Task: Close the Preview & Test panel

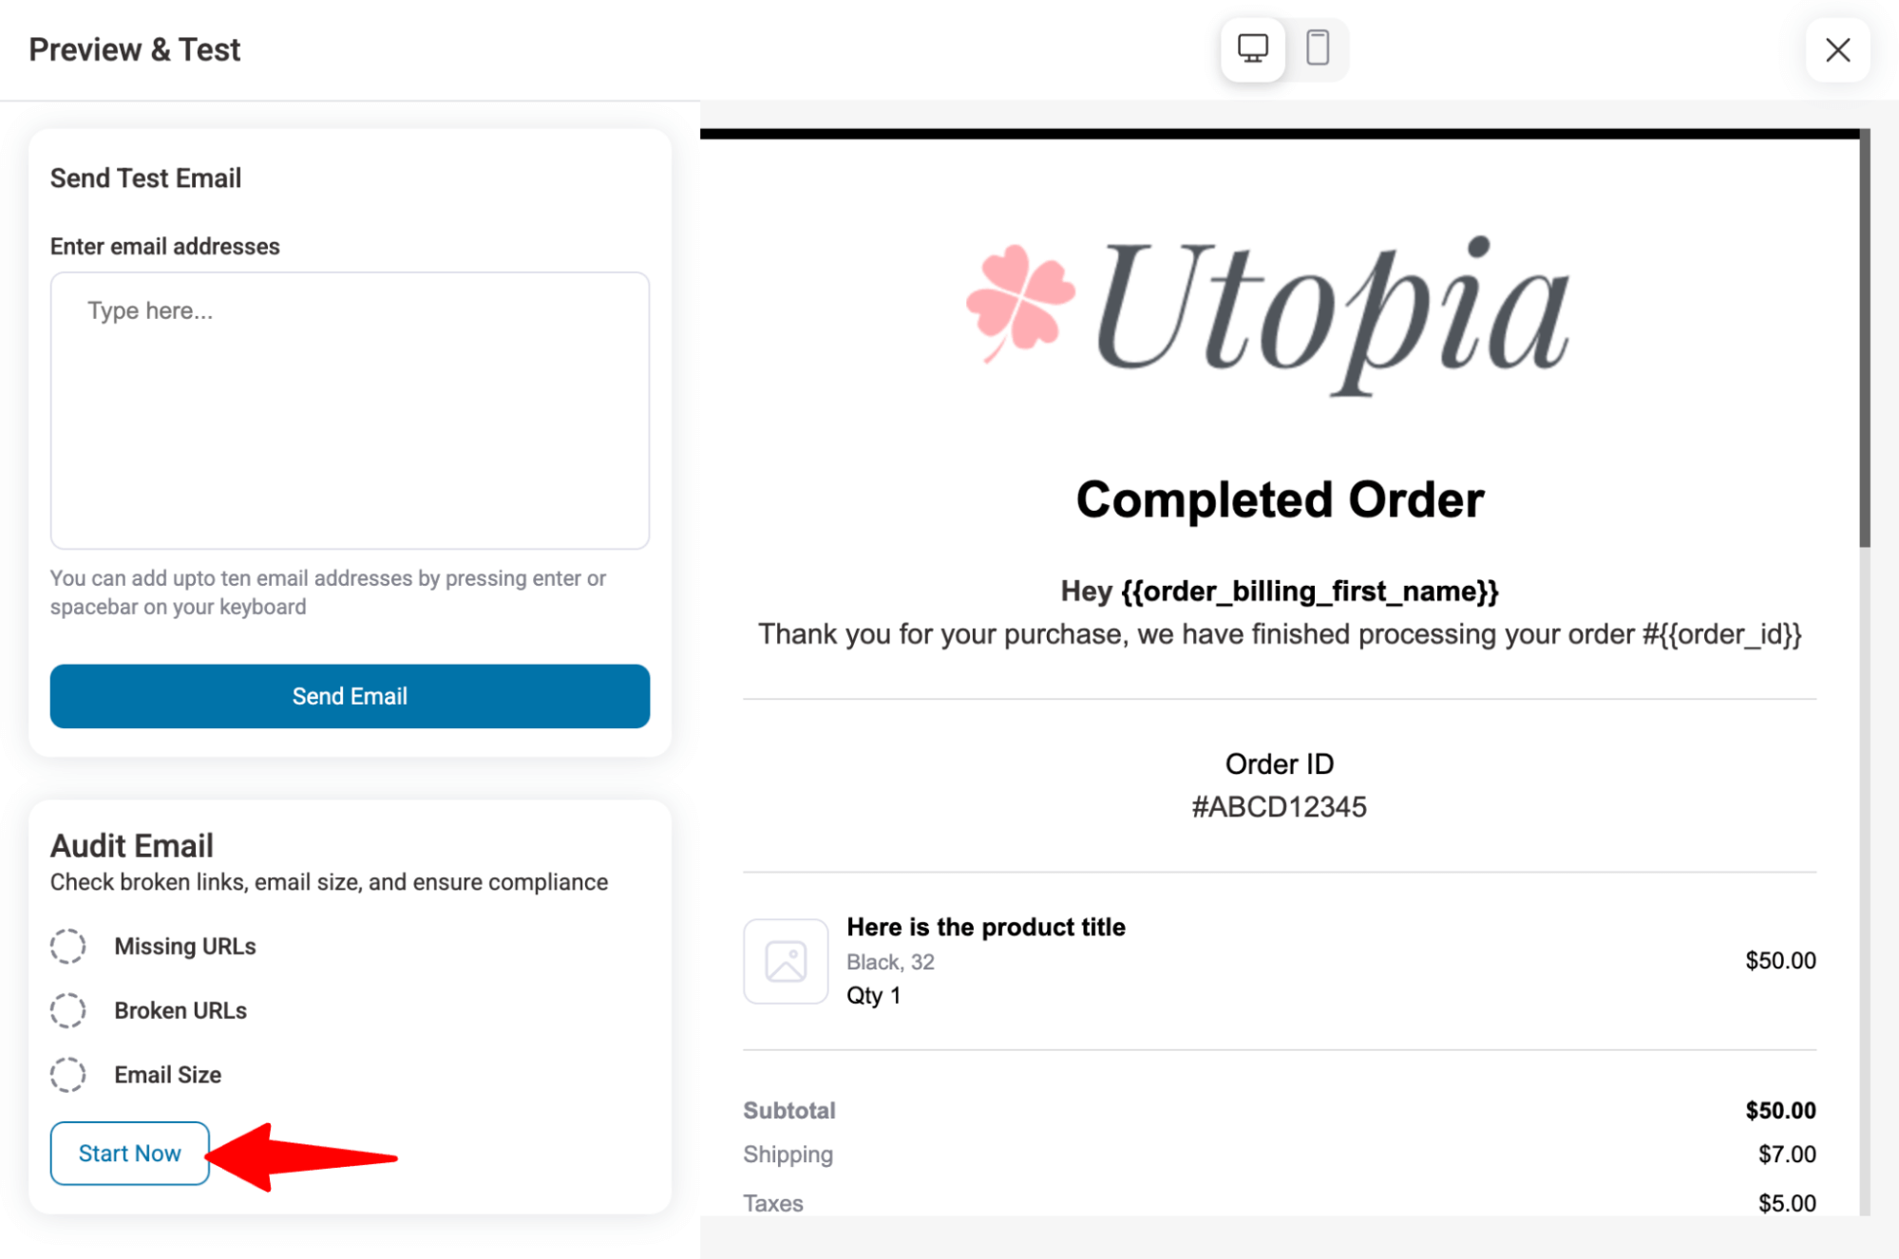Action: click(x=1837, y=49)
